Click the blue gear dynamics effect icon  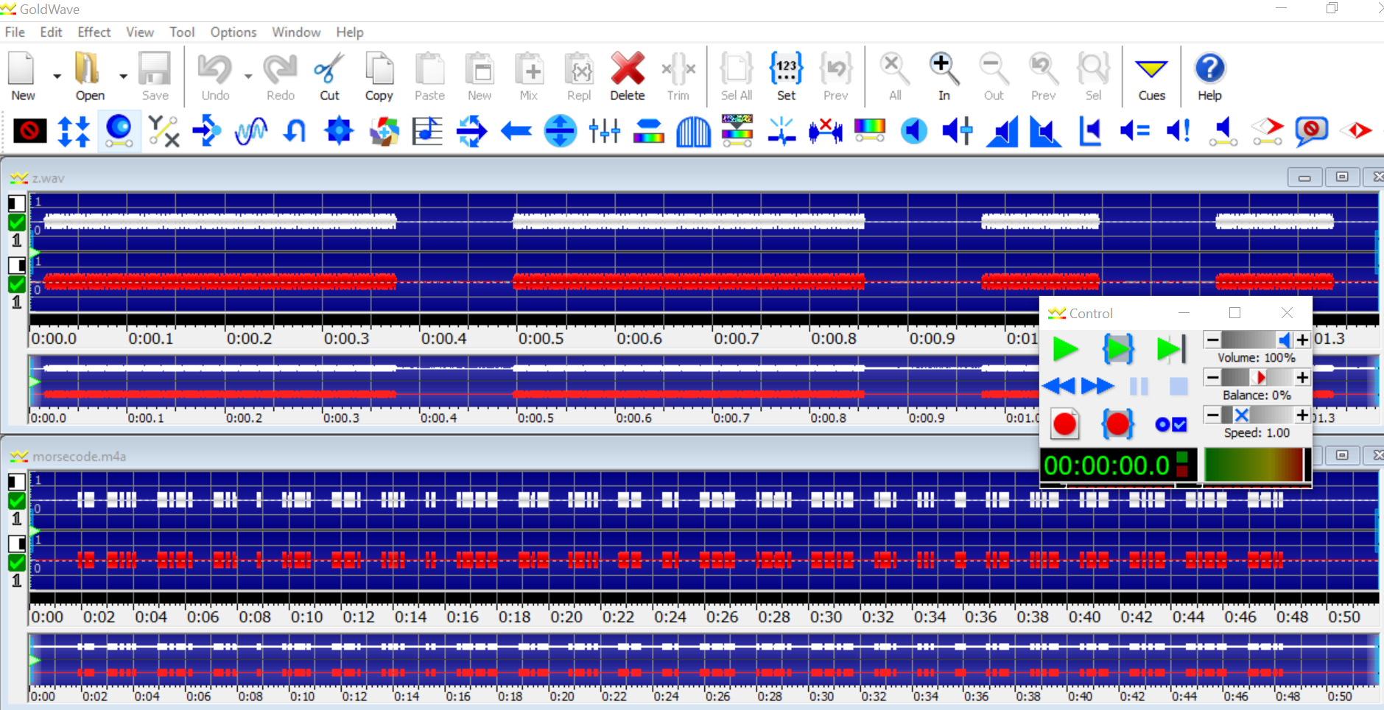click(339, 131)
